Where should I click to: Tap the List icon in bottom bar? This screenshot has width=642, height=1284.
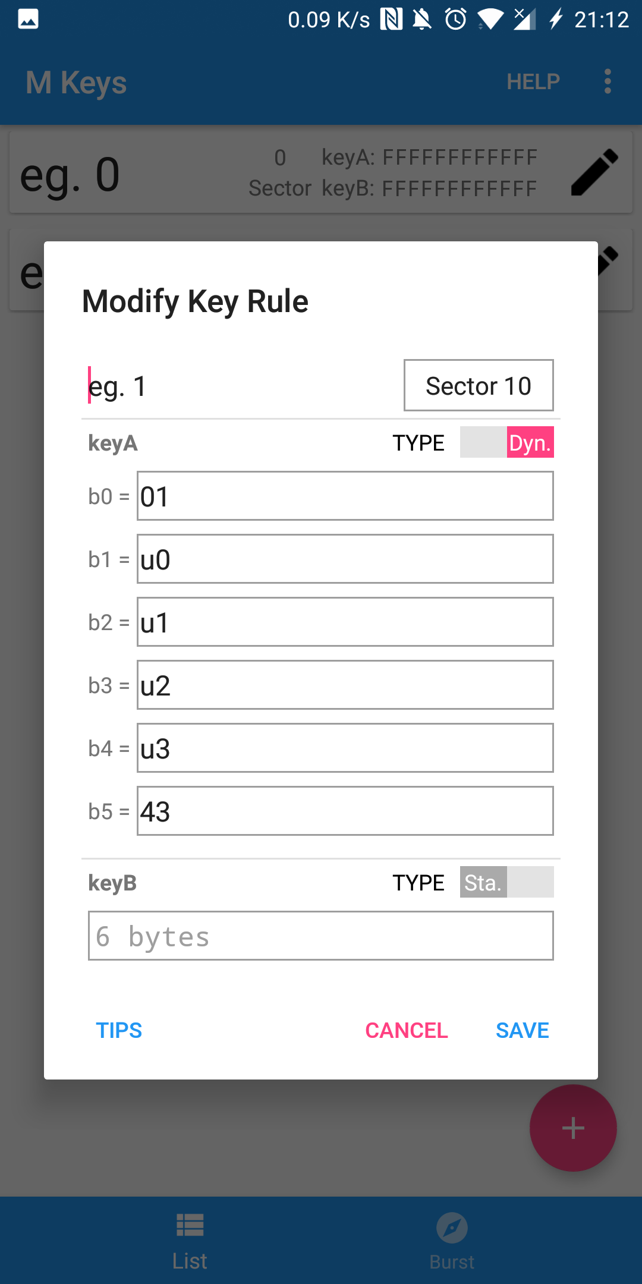click(190, 1226)
